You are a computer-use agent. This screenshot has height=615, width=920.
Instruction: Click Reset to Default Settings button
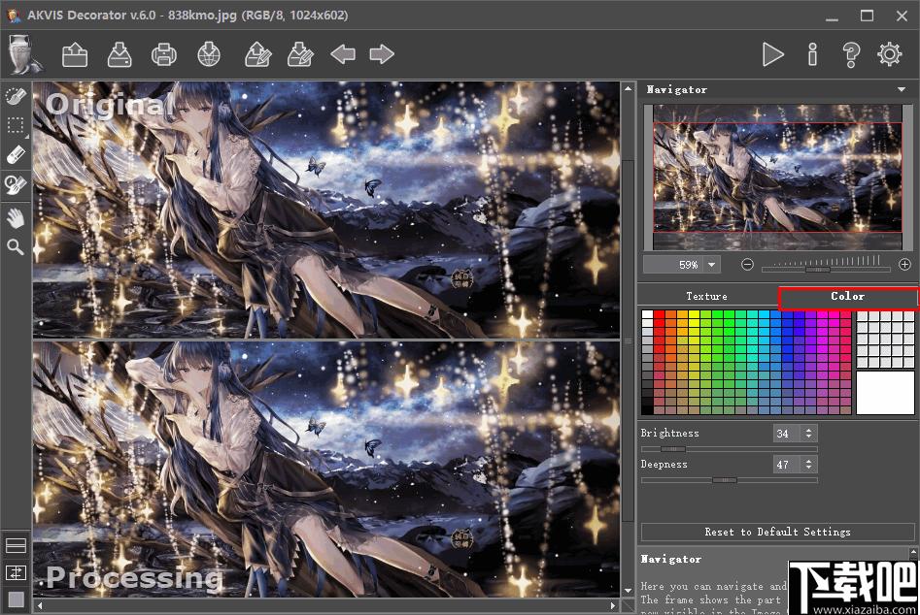click(x=777, y=532)
